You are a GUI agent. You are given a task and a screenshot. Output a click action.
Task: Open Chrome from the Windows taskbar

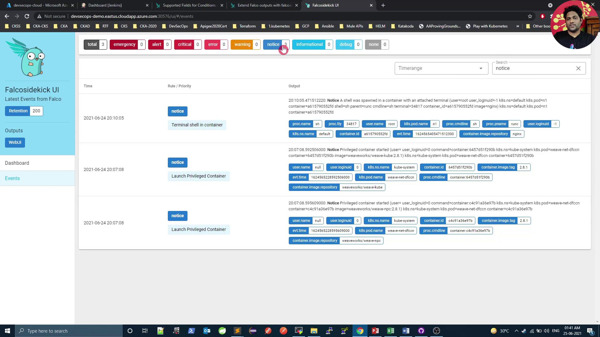pyautogui.click(x=360, y=331)
